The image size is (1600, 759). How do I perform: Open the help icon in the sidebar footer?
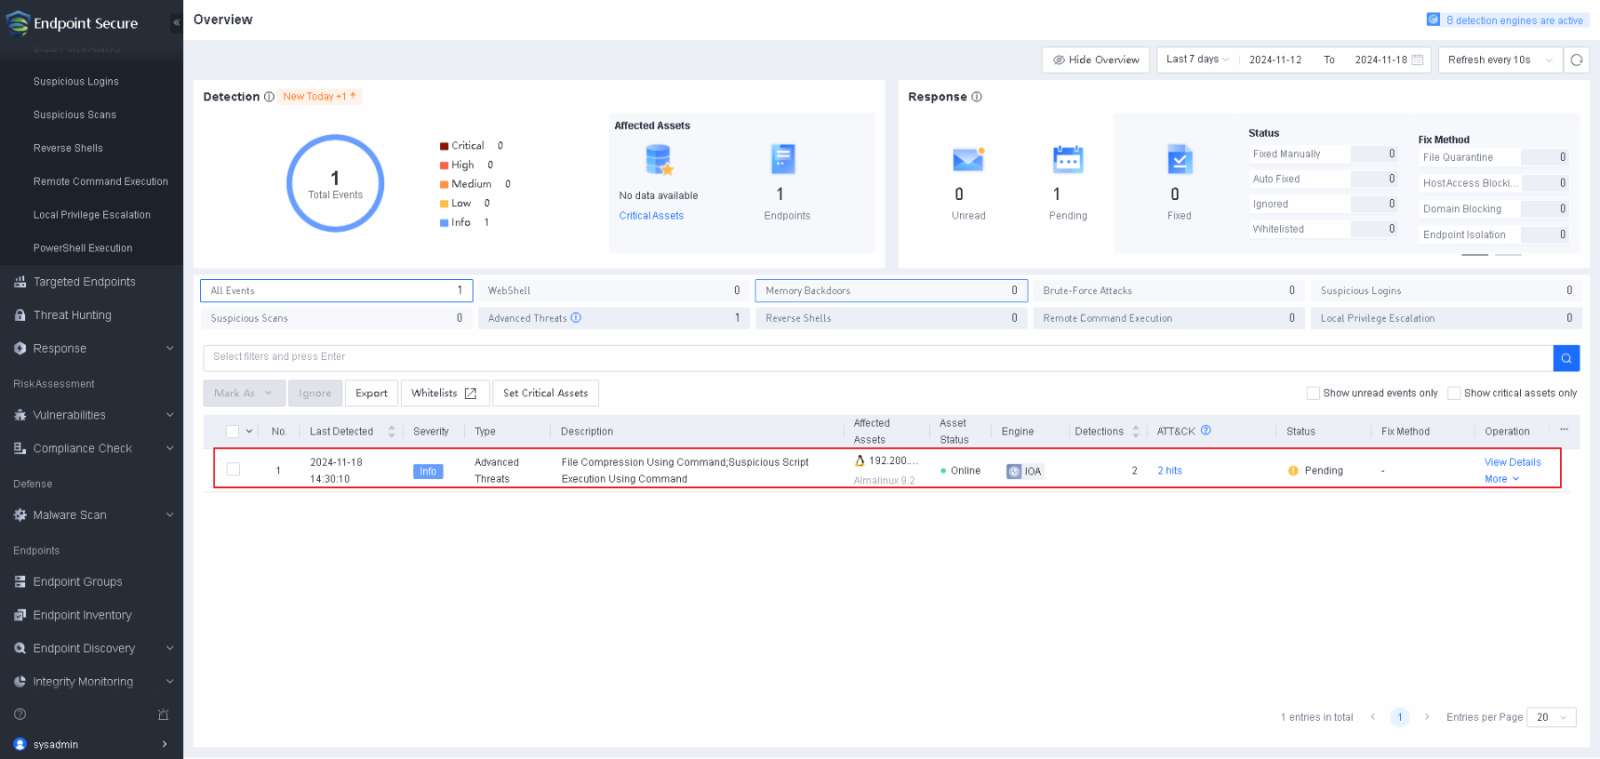[20, 715]
